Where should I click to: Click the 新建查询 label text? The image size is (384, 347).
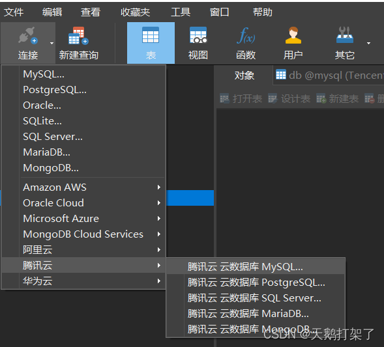pyautogui.click(x=79, y=55)
